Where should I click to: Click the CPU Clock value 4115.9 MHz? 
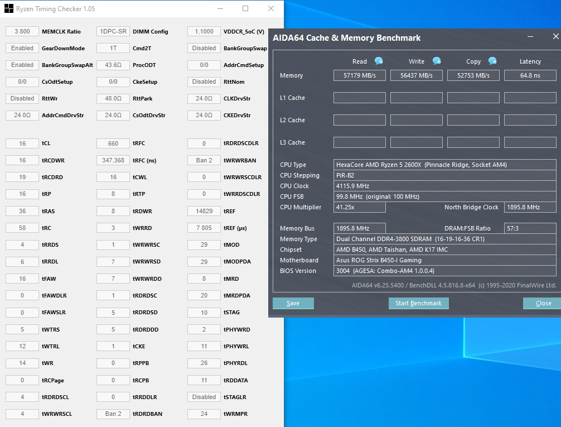[444, 186]
